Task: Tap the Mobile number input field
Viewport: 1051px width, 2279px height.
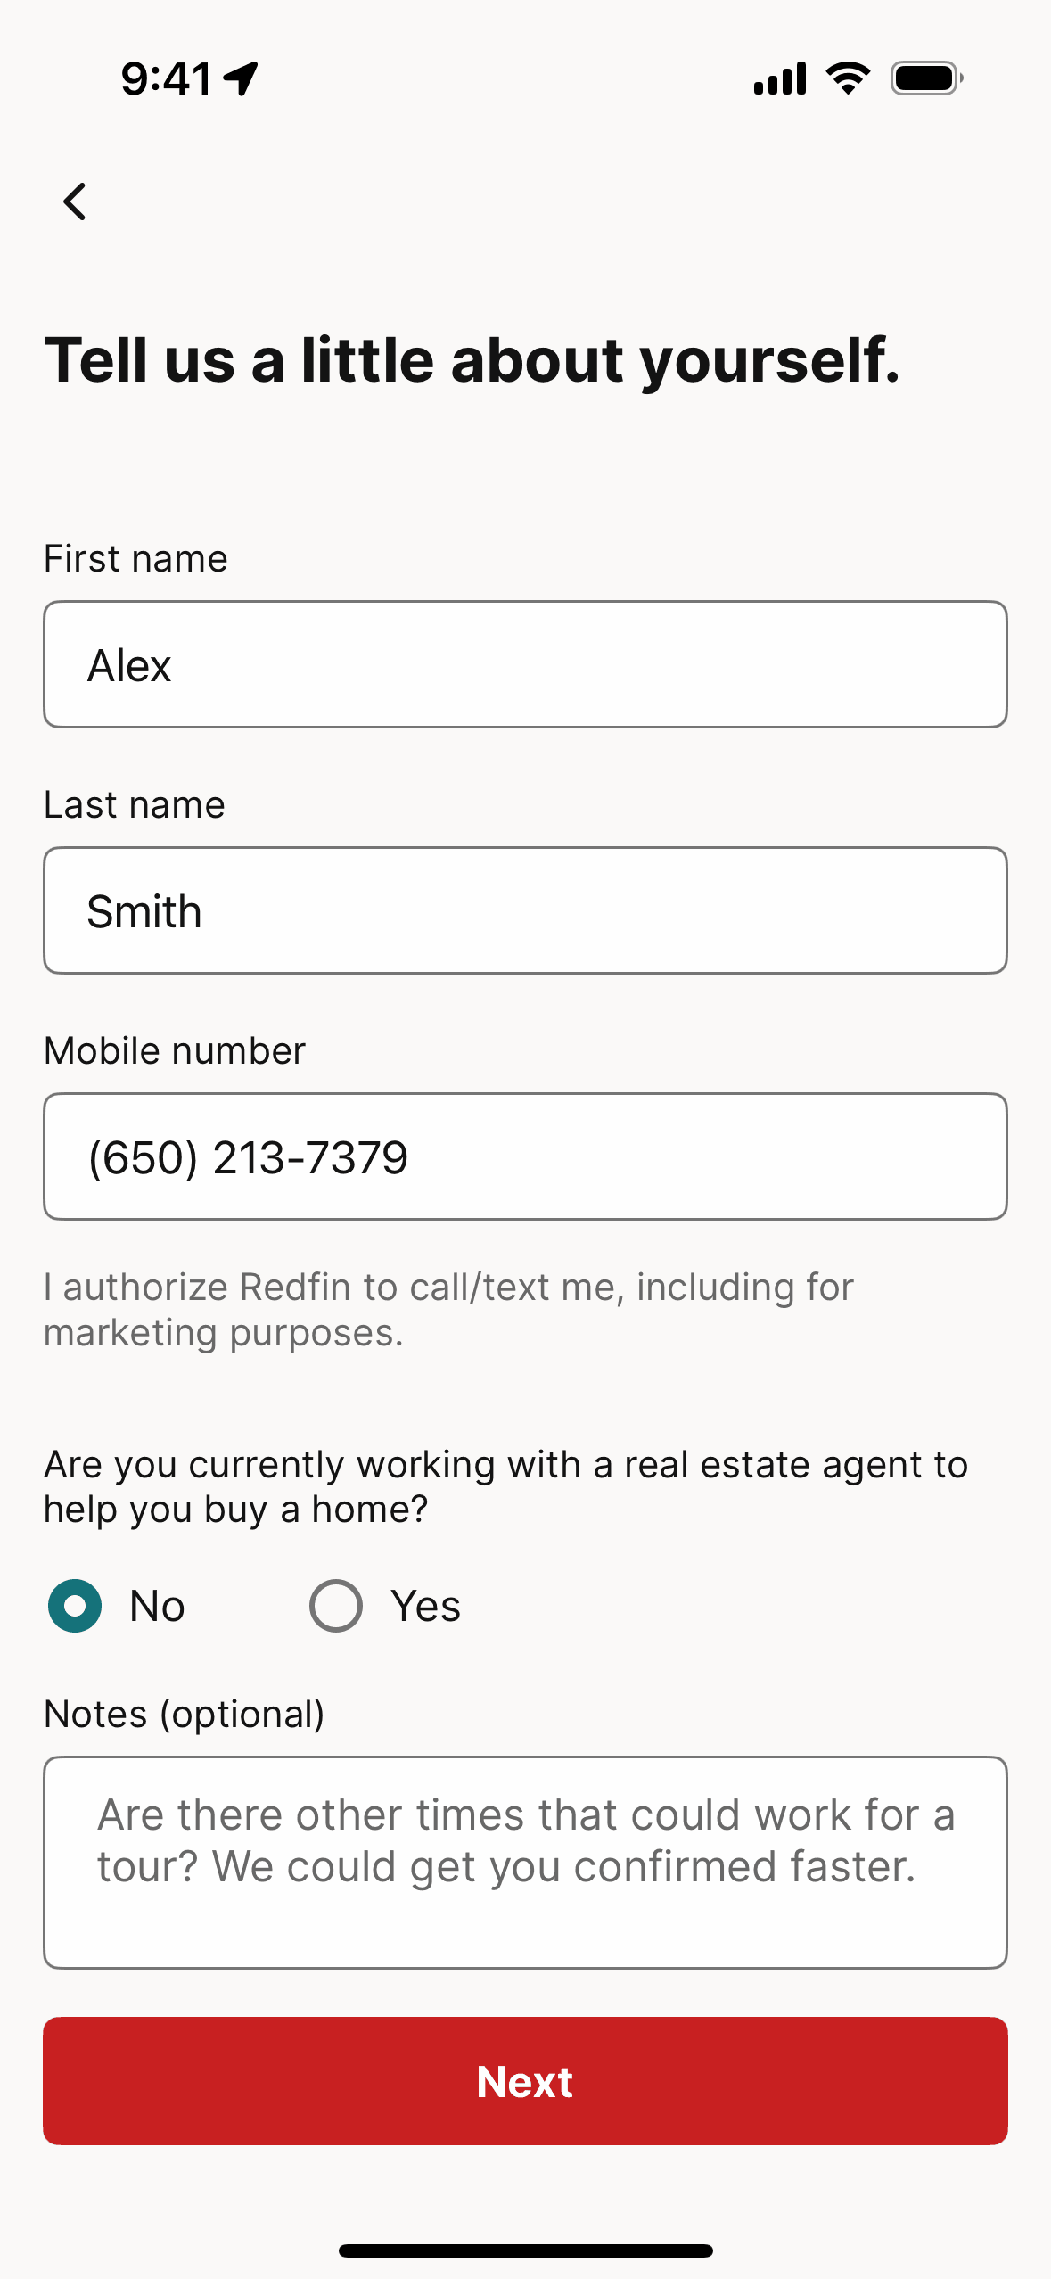Action: (x=525, y=1156)
